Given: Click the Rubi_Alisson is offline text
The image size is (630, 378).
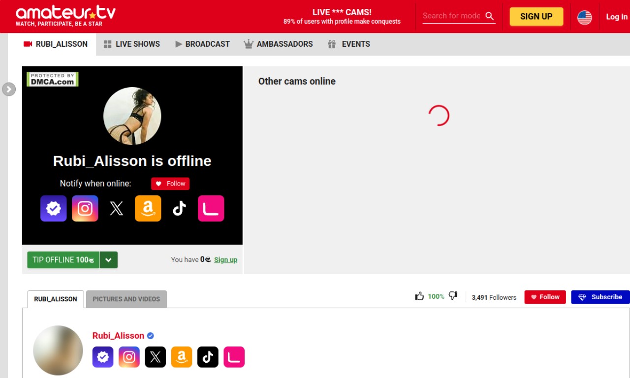Looking at the screenshot, I should (132, 161).
